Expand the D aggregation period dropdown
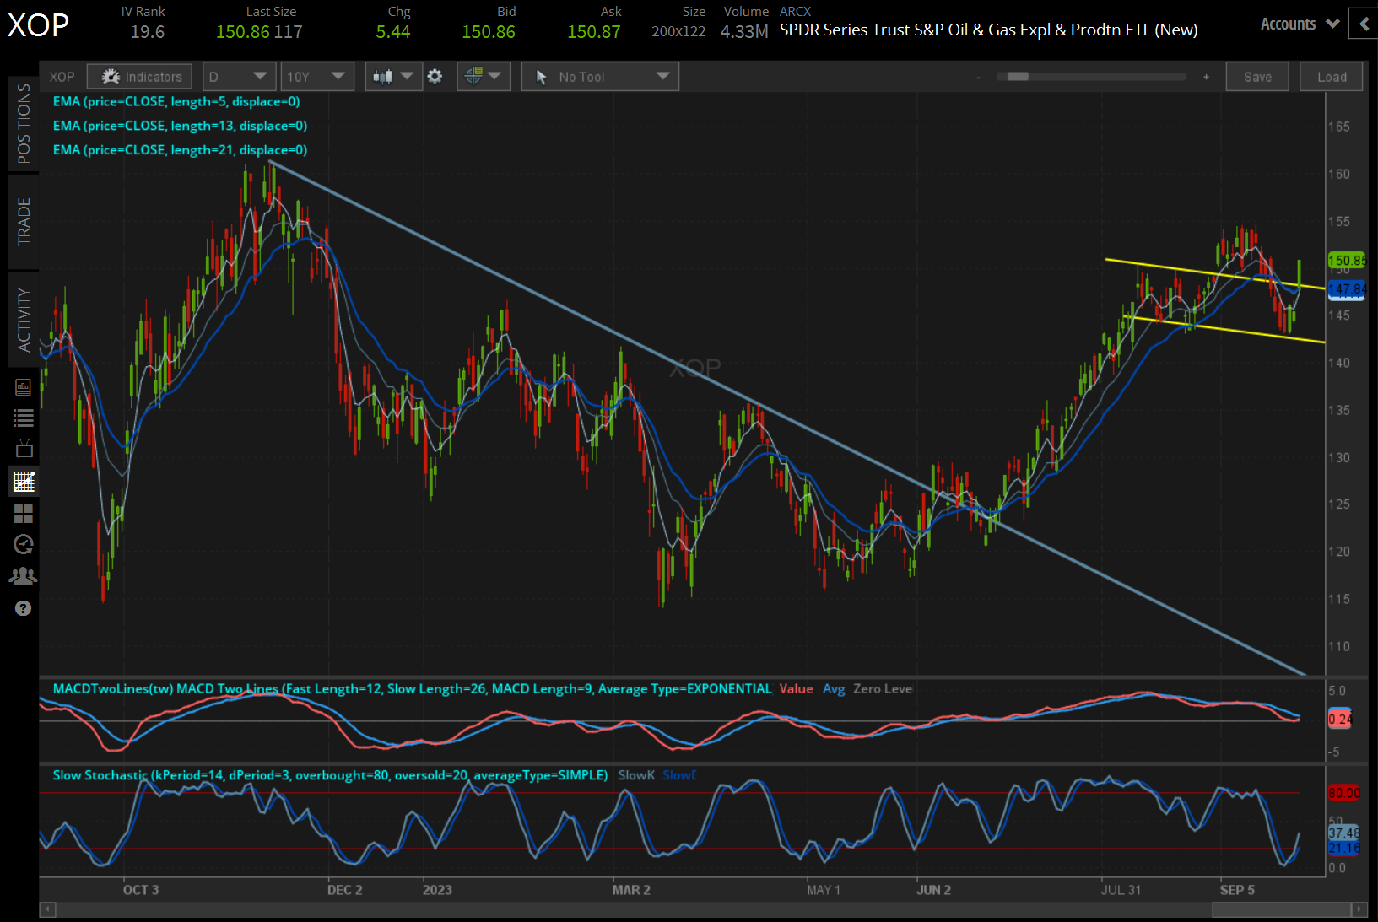Image resolution: width=1378 pixels, height=922 pixels. [x=239, y=76]
